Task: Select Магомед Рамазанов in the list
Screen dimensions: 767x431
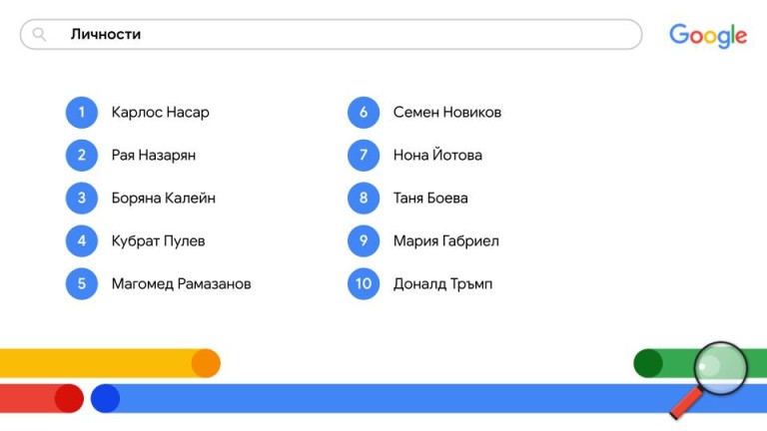Action: tap(182, 284)
